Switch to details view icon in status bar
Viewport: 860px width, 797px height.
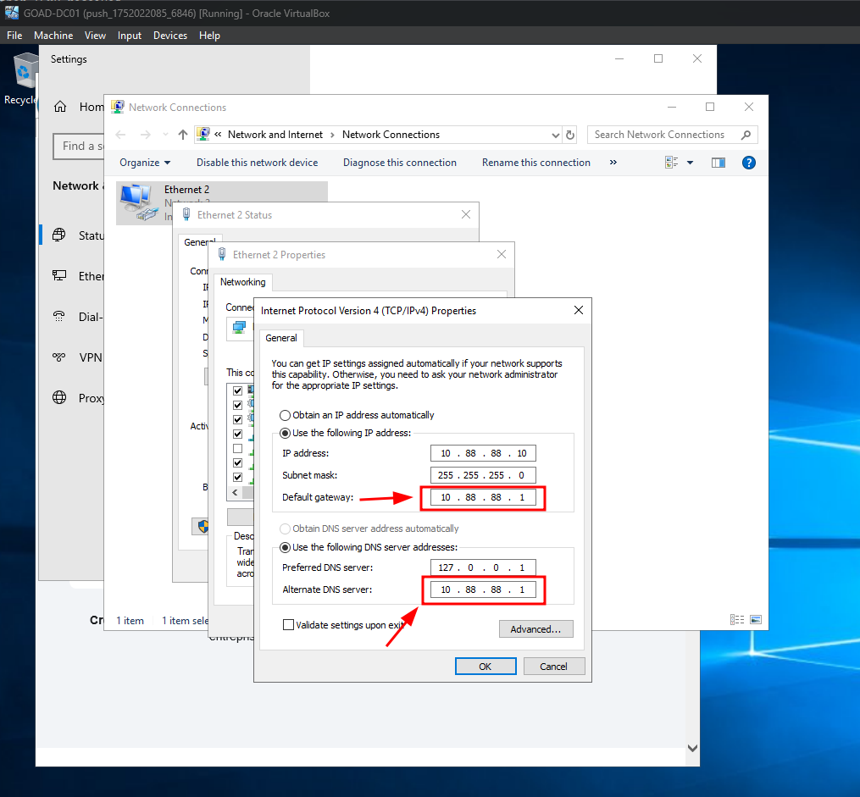(737, 620)
